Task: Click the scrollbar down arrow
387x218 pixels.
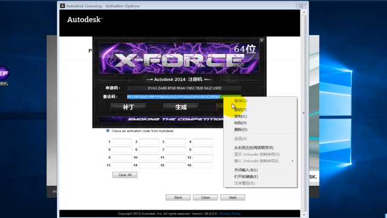Action: pyautogui.click(x=304, y=215)
